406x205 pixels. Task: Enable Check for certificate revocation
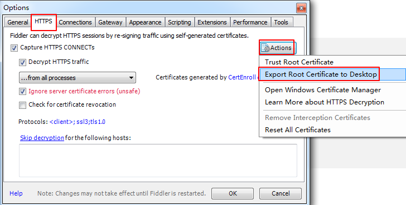point(22,105)
